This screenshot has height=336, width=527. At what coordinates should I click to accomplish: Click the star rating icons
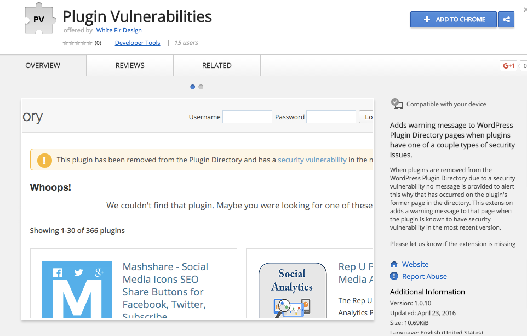coord(77,43)
